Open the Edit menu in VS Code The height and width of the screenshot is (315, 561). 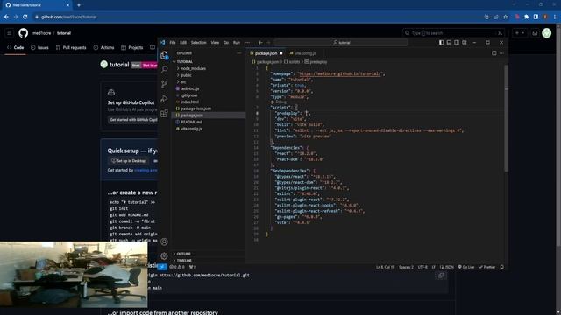(183, 43)
